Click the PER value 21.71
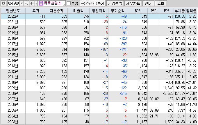Image resolution: width=198 pixels, height=125 pixels. [154, 116]
